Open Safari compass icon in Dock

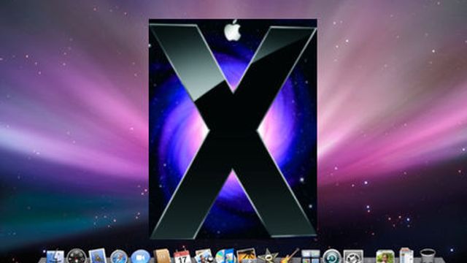coord(119,256)
